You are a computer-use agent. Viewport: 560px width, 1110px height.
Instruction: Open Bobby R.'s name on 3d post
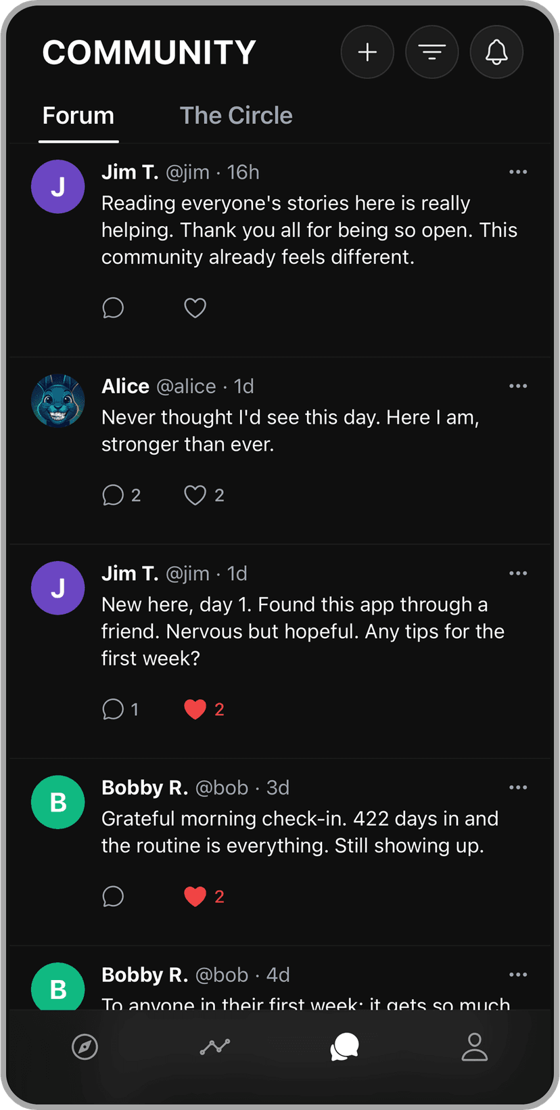pyautogui.click(x=145, y=787)
